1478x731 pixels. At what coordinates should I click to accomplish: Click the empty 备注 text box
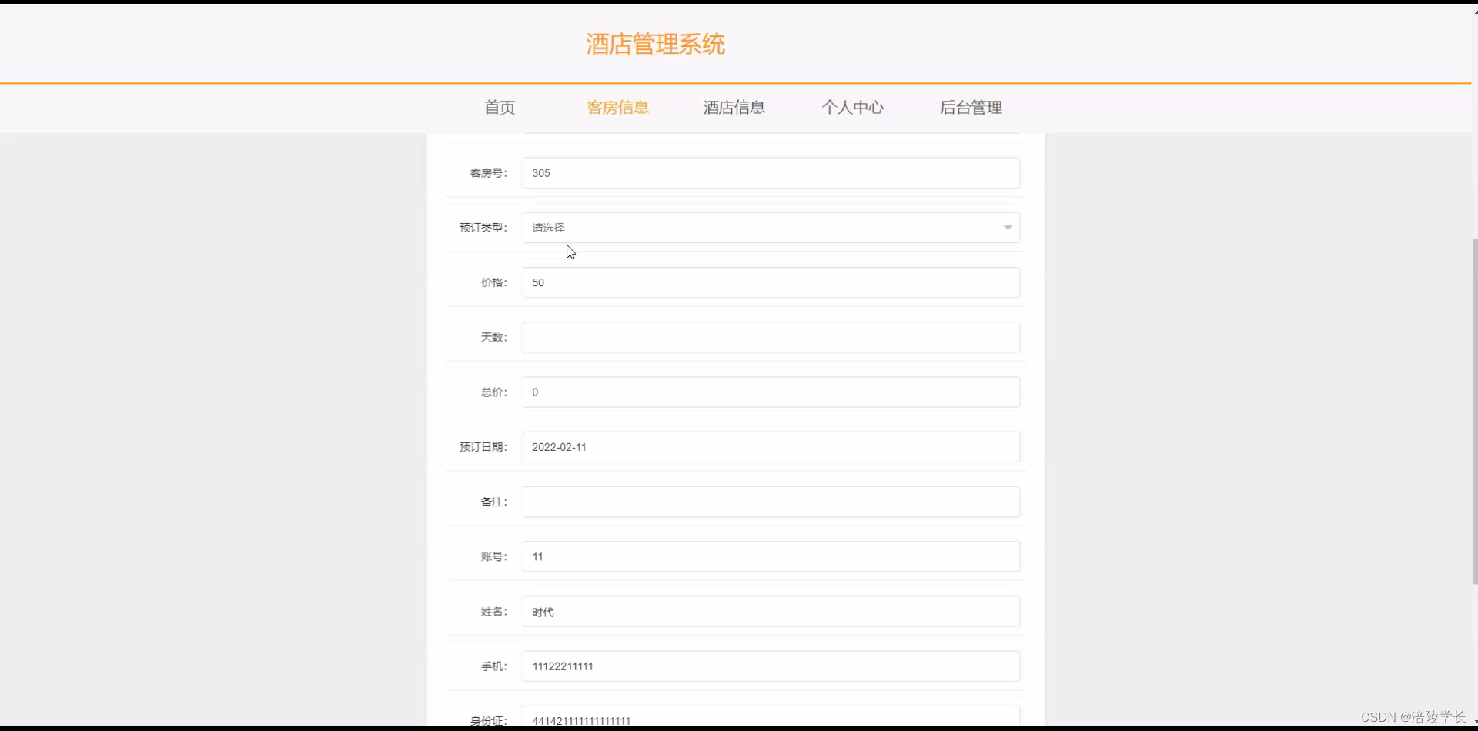(770, 501)
